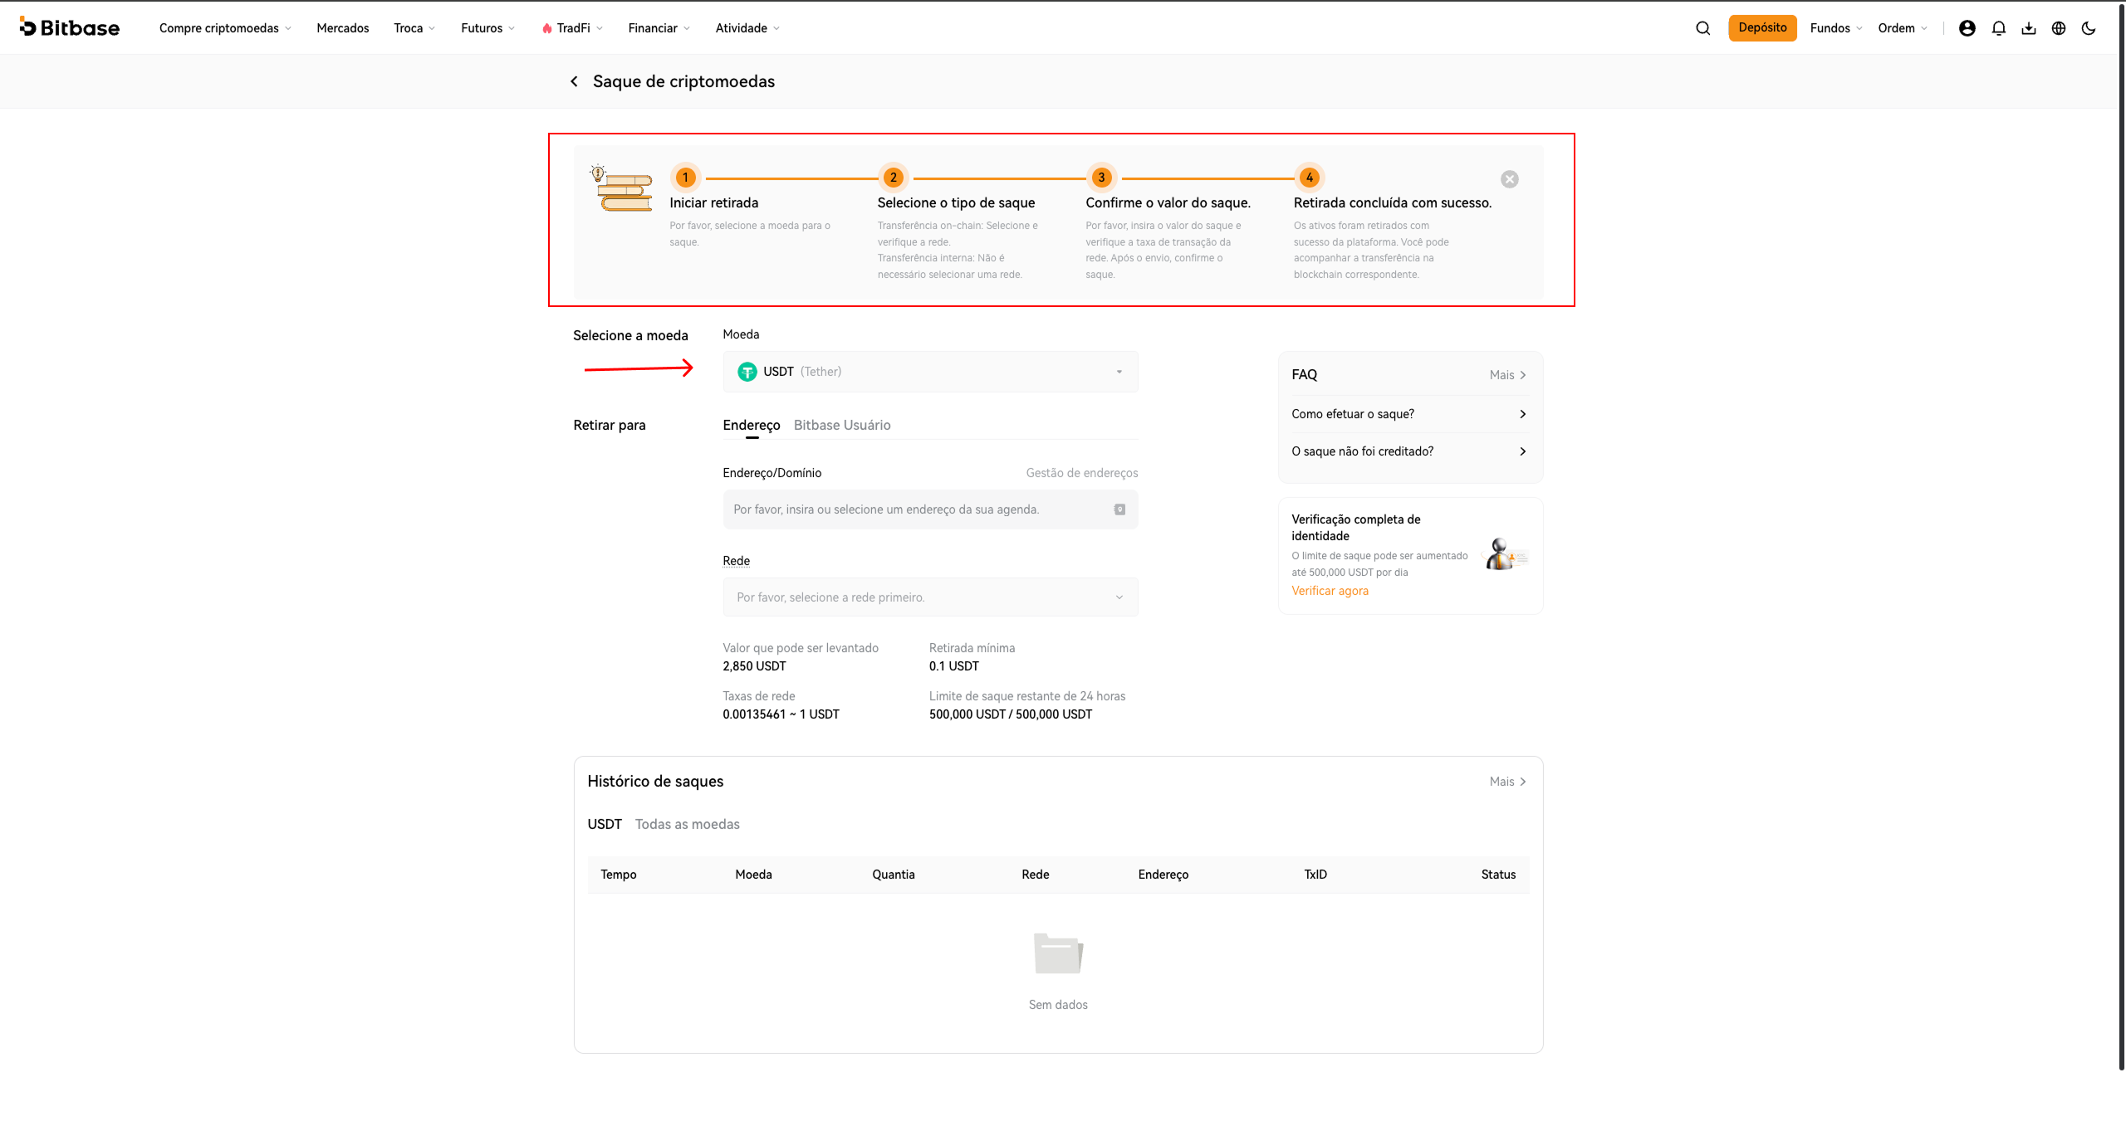The image size is (2126, 1121).
Task: Click the TxID column header
Action: (1315, 875)
